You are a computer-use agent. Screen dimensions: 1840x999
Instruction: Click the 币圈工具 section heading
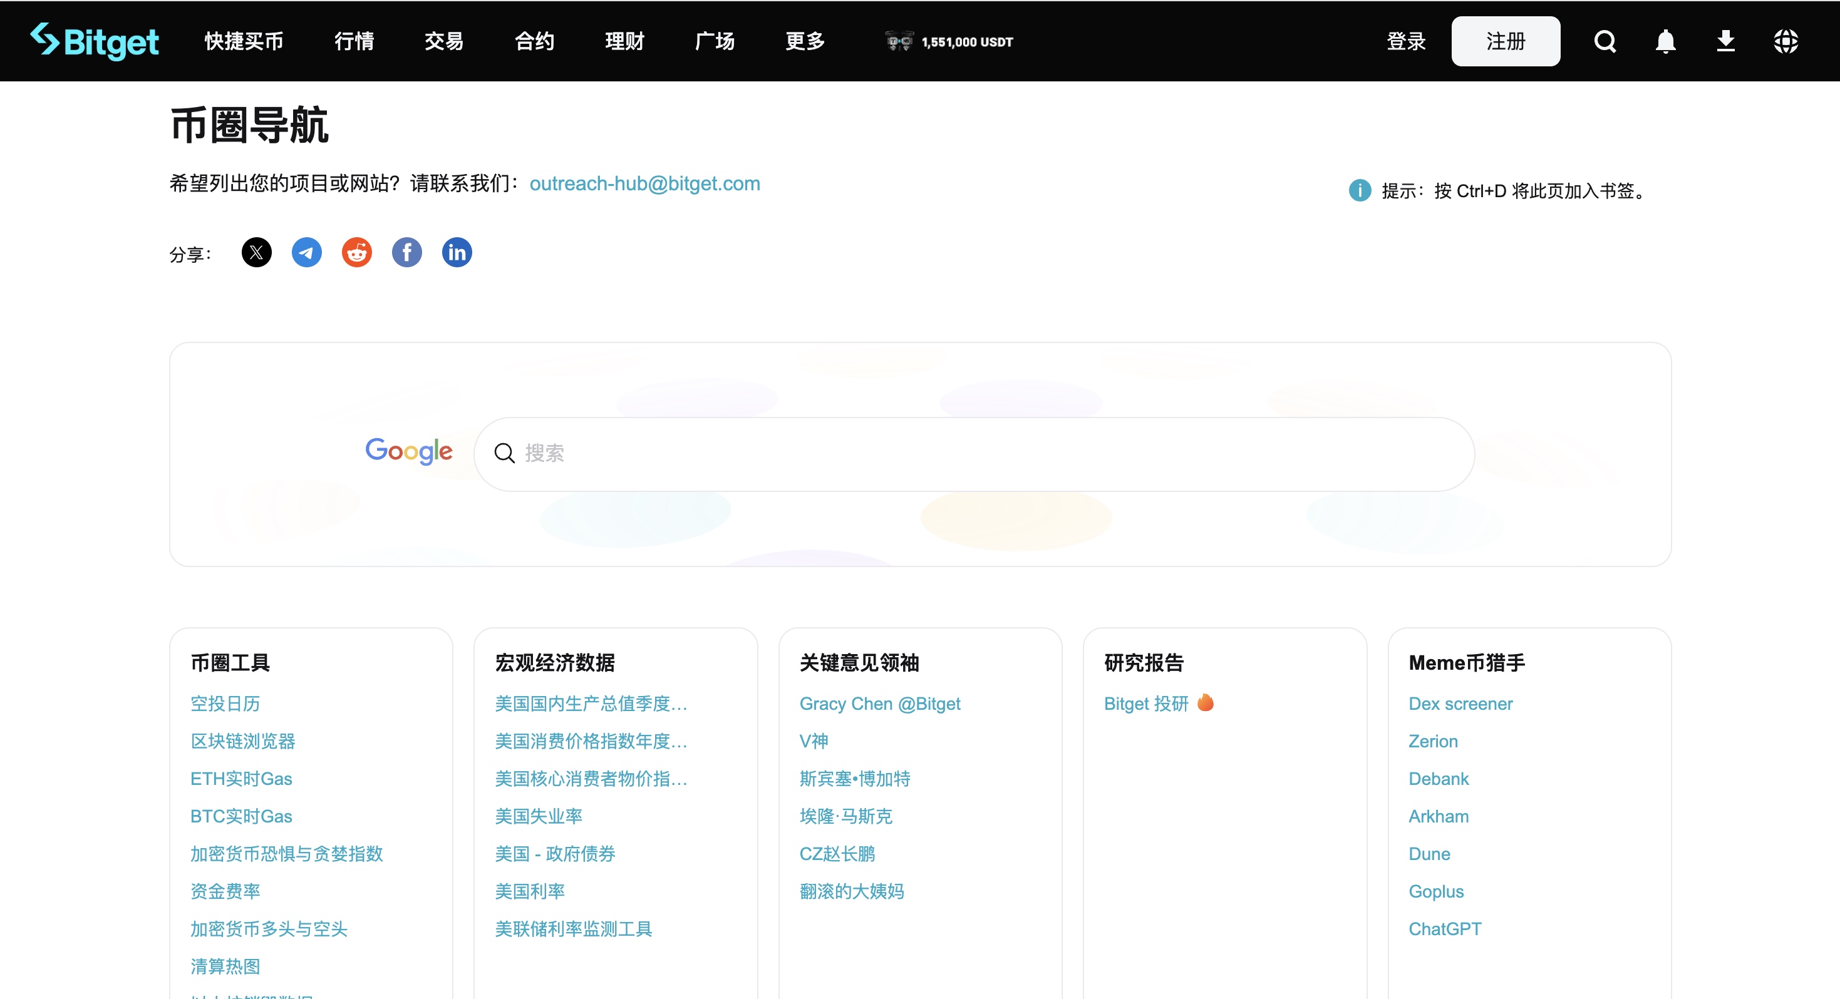[230, 663]
